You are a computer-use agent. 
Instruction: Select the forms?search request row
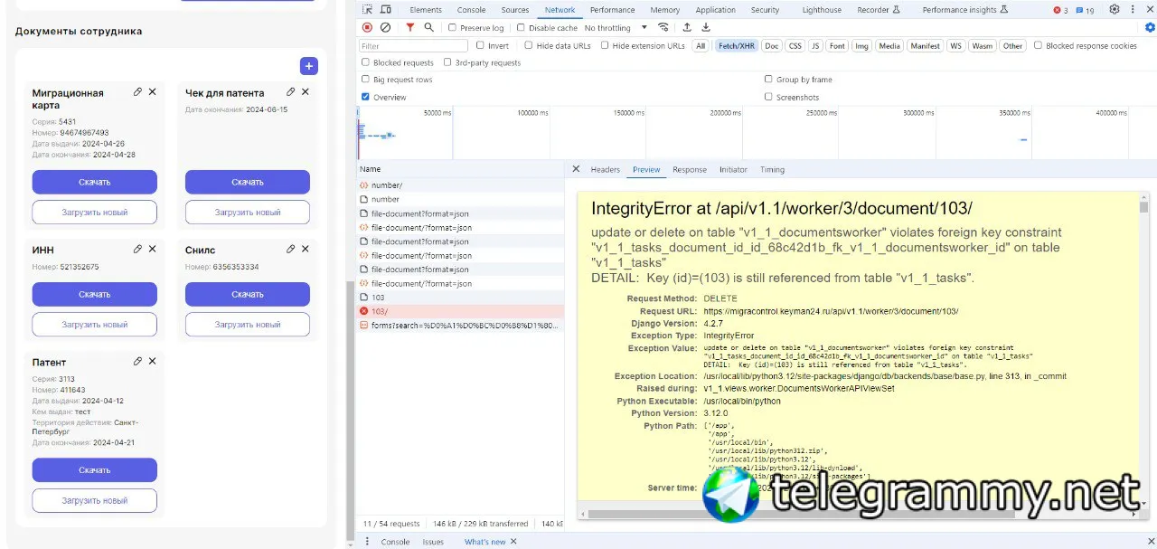click(460, 325)
